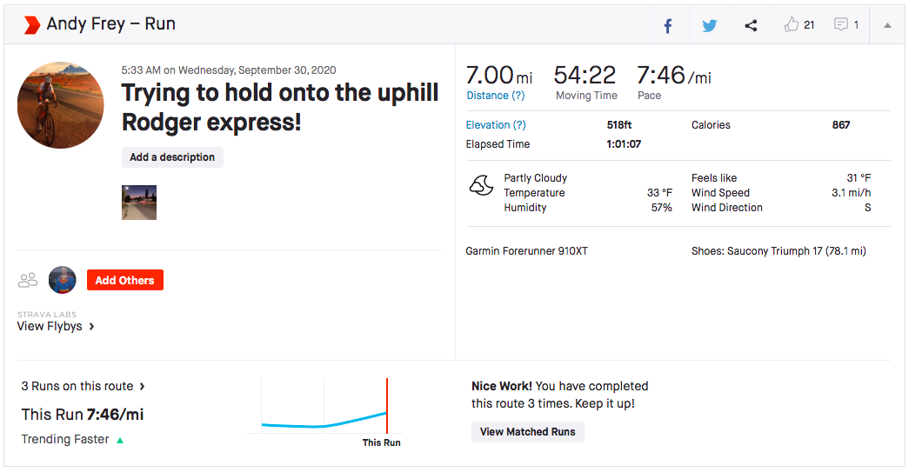Click the group athletes icon
922x472 pixels.
click(x=28, y=280)
